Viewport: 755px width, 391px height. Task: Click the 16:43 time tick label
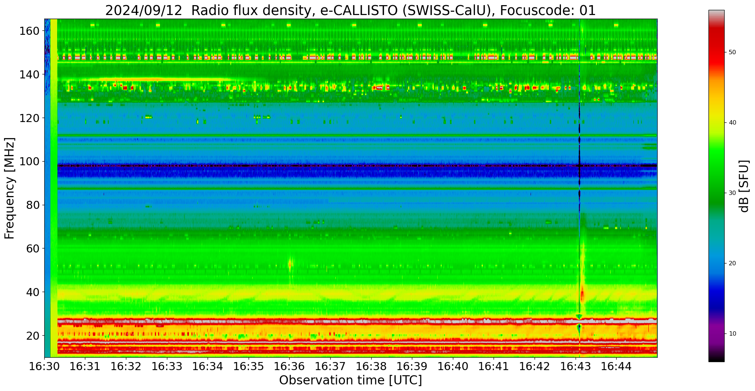(576, 366)
